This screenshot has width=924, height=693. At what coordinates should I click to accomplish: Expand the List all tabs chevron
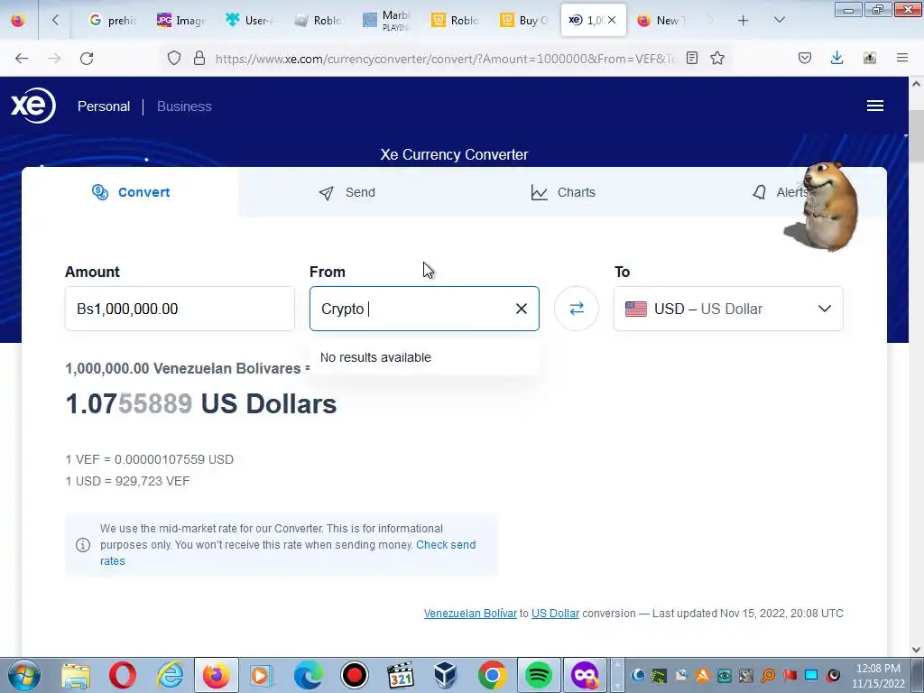point(779,21)
